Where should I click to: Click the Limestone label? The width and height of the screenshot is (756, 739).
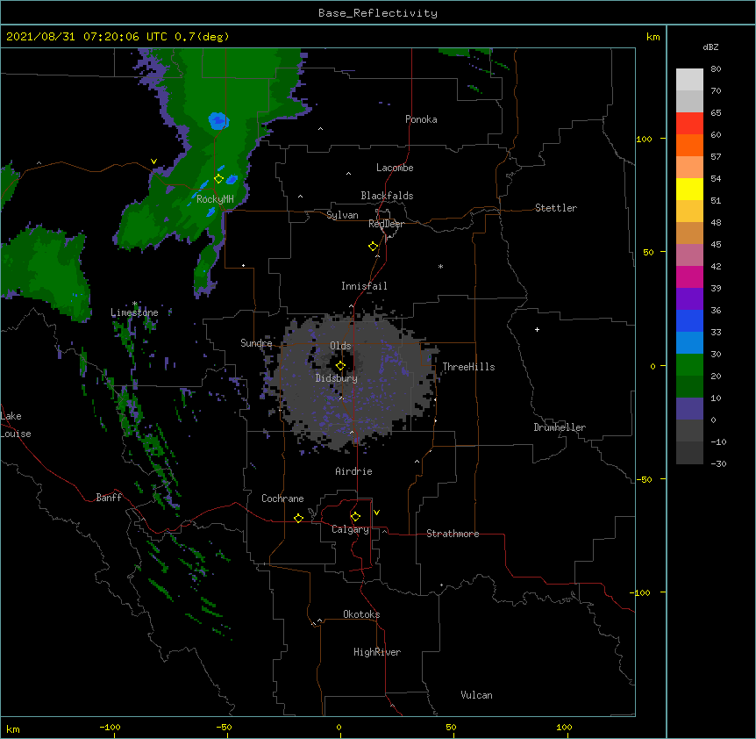(x=134, y=312)
